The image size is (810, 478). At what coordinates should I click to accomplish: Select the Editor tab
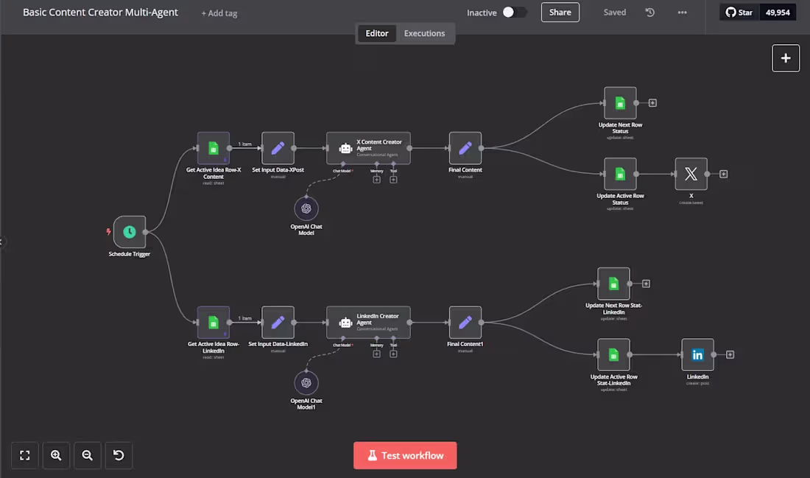coord(376,33)
